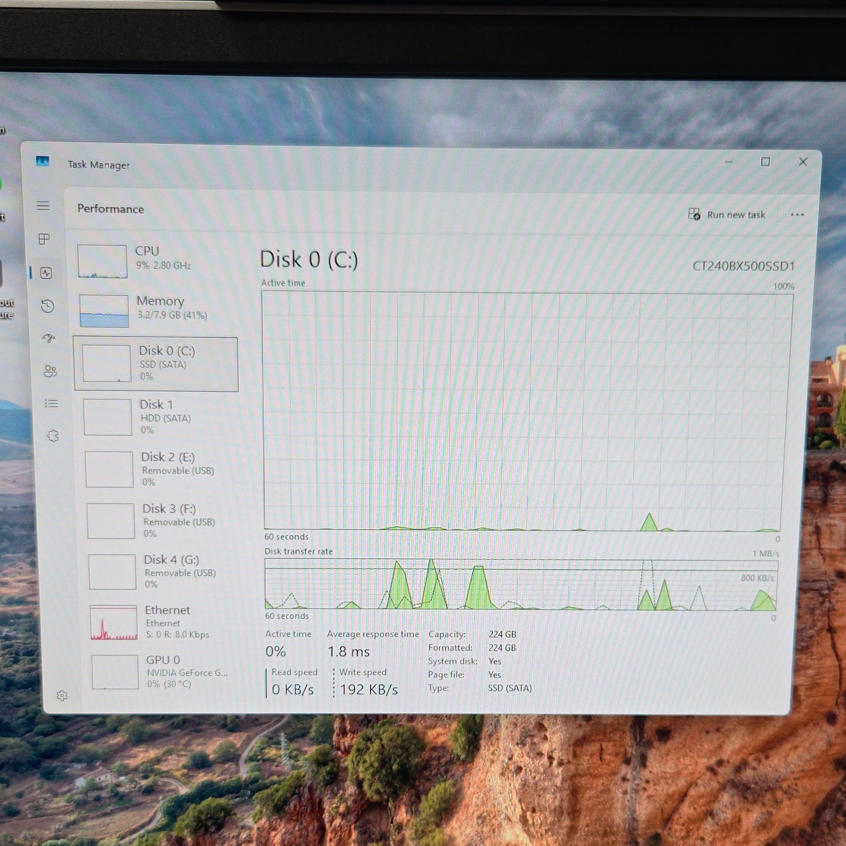Click the Formatted 224 GB value
Viewport: 846px width, 846px height.
(x=502, y=648)
